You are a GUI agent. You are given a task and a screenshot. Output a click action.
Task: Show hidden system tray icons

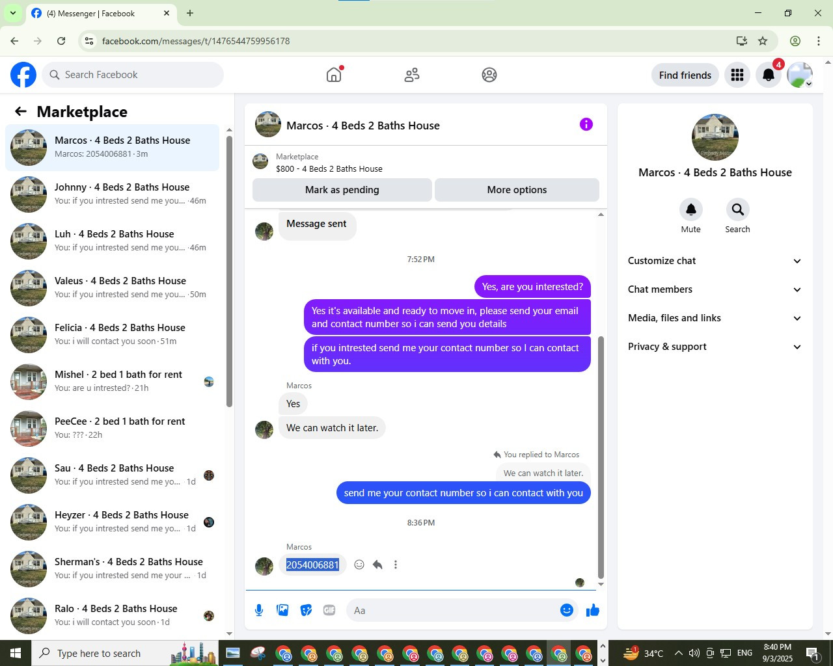pos(678,653)
